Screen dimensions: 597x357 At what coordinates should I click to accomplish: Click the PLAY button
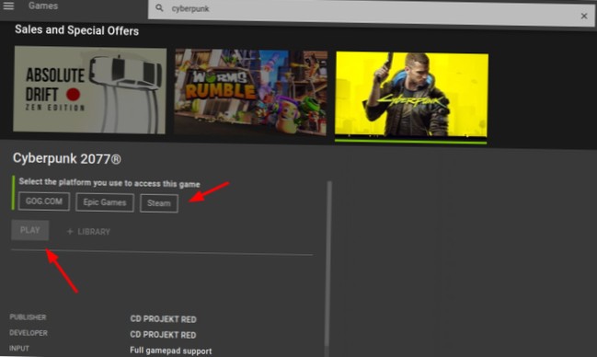click(30, 230)
